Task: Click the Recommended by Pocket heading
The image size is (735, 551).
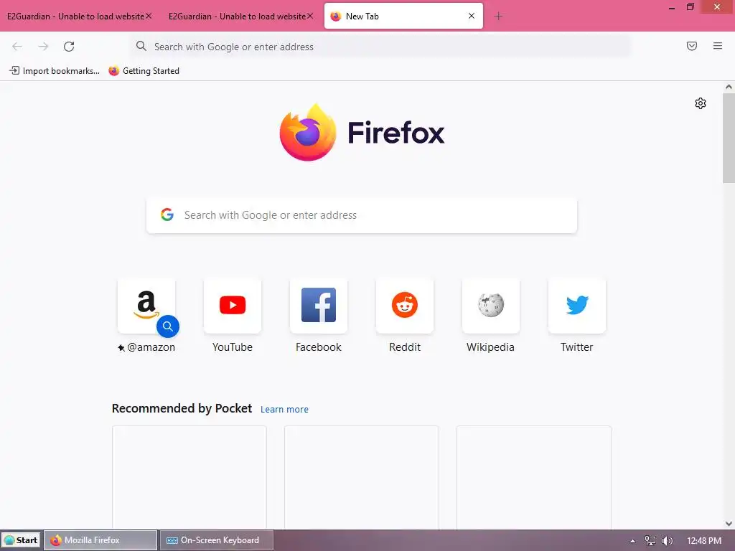Action: click(182, 408)
